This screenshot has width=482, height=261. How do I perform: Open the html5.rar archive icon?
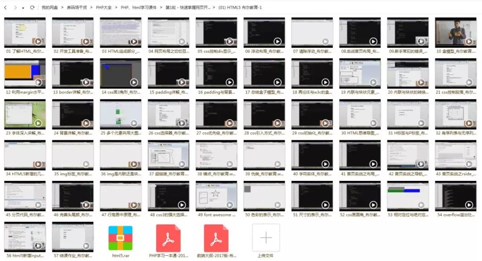point(120,238)
